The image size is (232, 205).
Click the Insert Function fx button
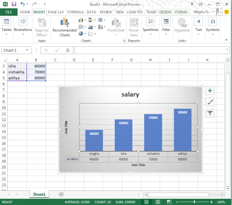(x=68, y=50)
